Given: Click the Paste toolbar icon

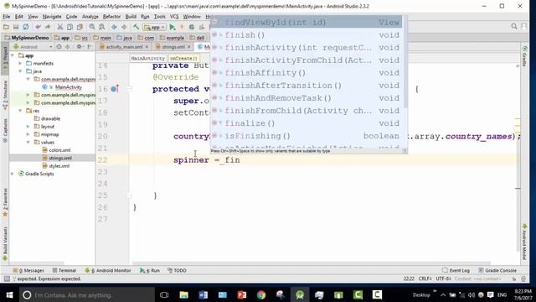Looking at the screenshot, I should coord(80,27).
